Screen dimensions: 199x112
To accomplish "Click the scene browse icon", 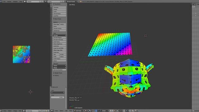I will click(x=45, y=2).
